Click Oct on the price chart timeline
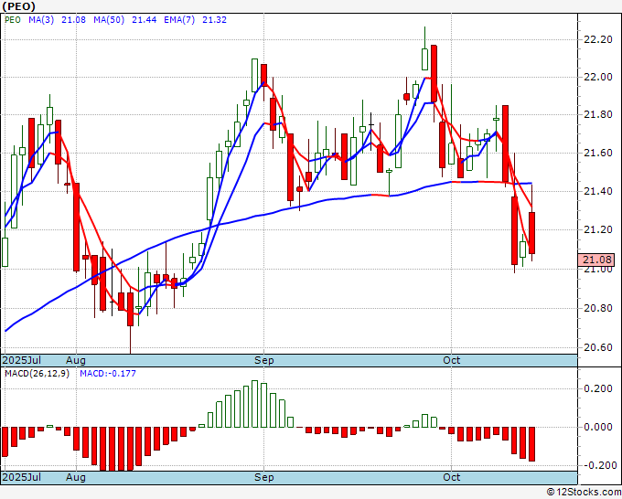 click(452, 360)
